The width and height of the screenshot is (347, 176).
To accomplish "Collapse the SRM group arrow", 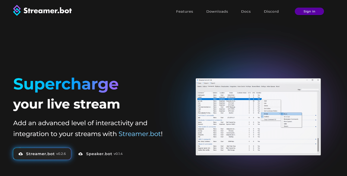I will tap(316, 139).
